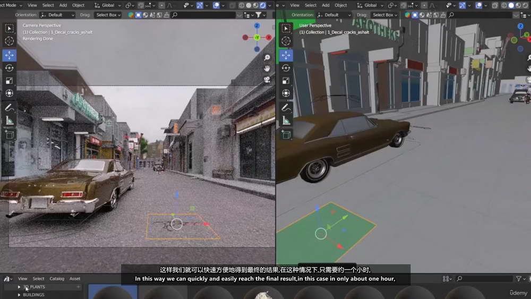
Task: Open asset browser View menu
Action: [x=23, y=279]
